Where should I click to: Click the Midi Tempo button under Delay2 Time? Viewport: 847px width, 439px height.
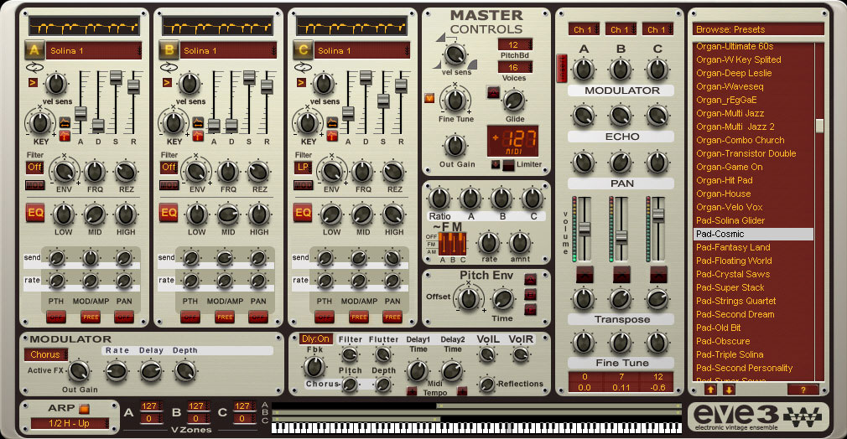462,391
